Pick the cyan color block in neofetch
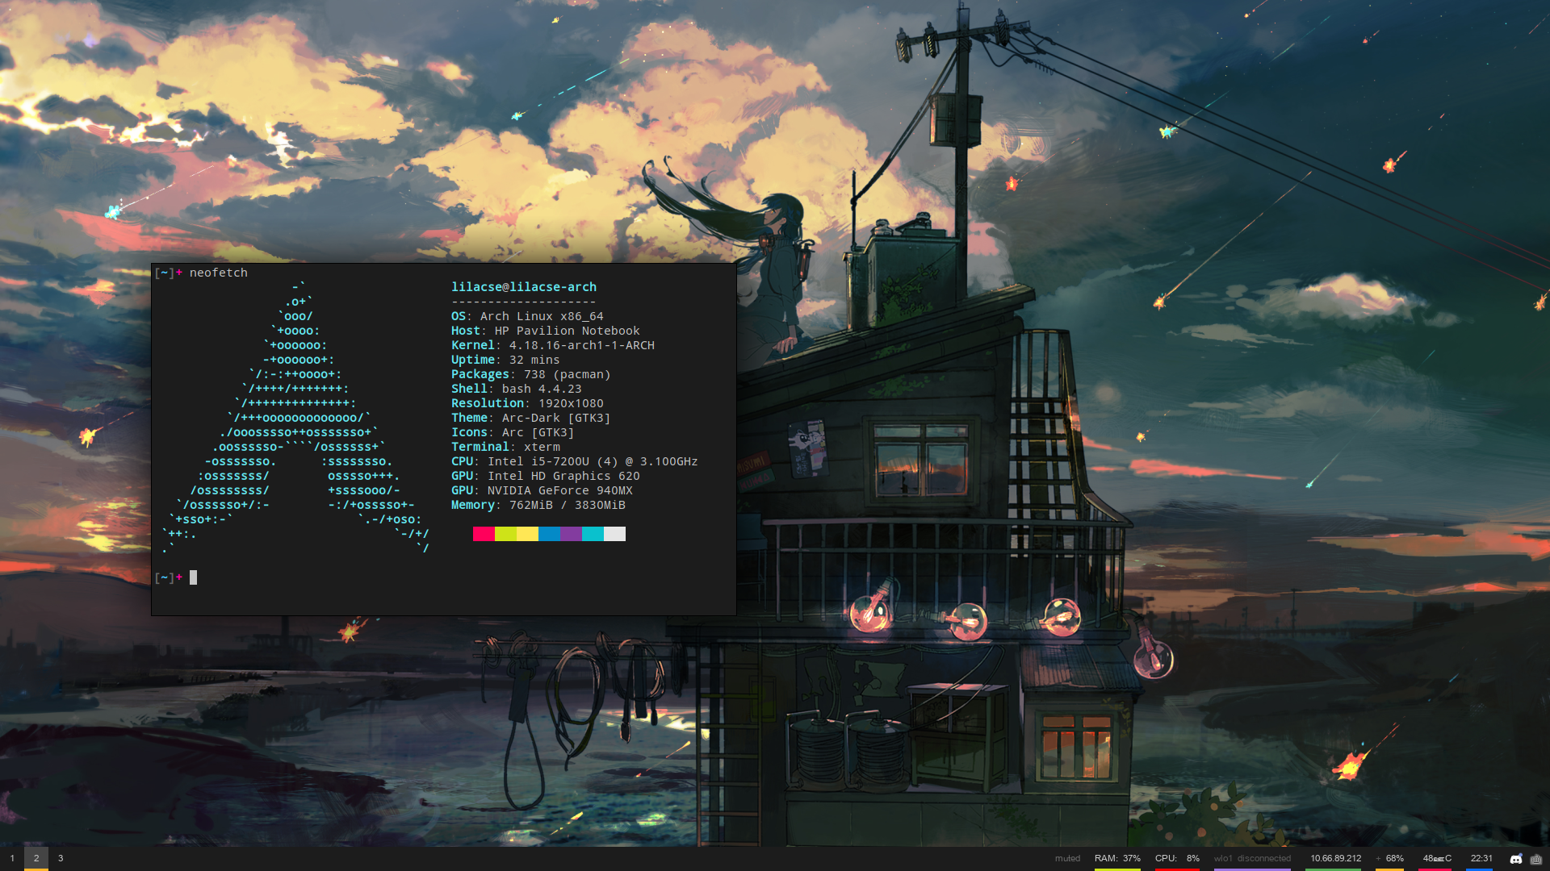 tap(593, 534)
